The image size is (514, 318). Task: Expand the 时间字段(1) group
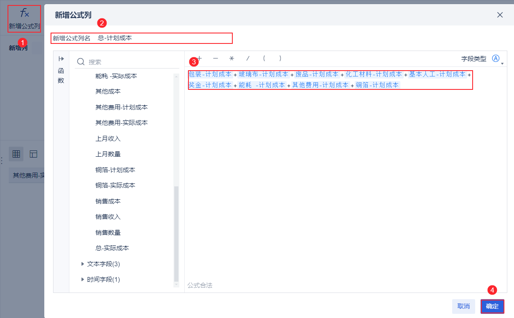[83, 280]
